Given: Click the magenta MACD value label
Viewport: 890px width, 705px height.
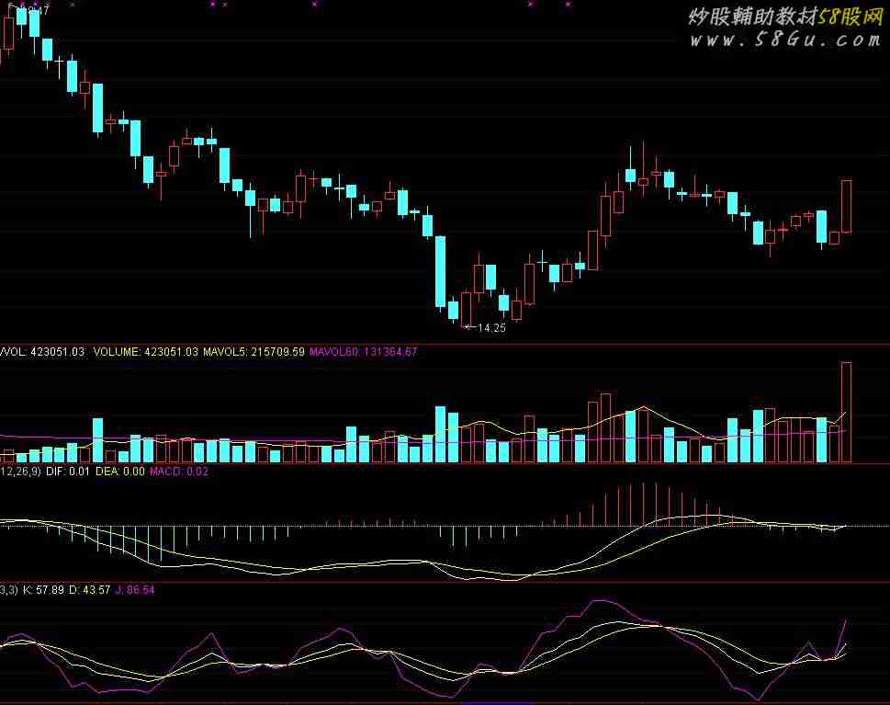Looking at the screenshot, I should [178, 472].
